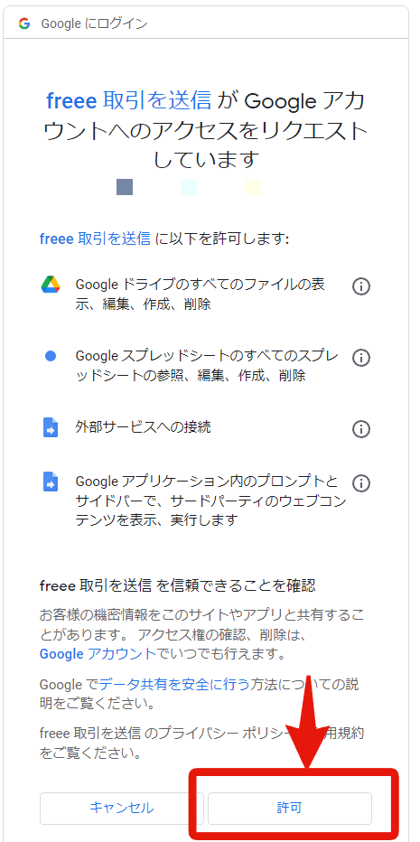Show info for サードパーティのウェブコンテンツ permission
This screenshot has width=420, height=842.
[361, 483]
